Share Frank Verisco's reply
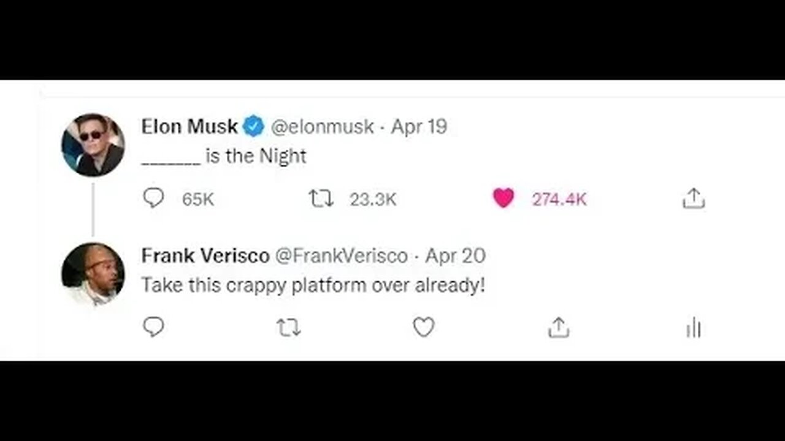Image resolution: width=785 pixels, height=441 pixels. pyautogui.click(x=558, y=328)
